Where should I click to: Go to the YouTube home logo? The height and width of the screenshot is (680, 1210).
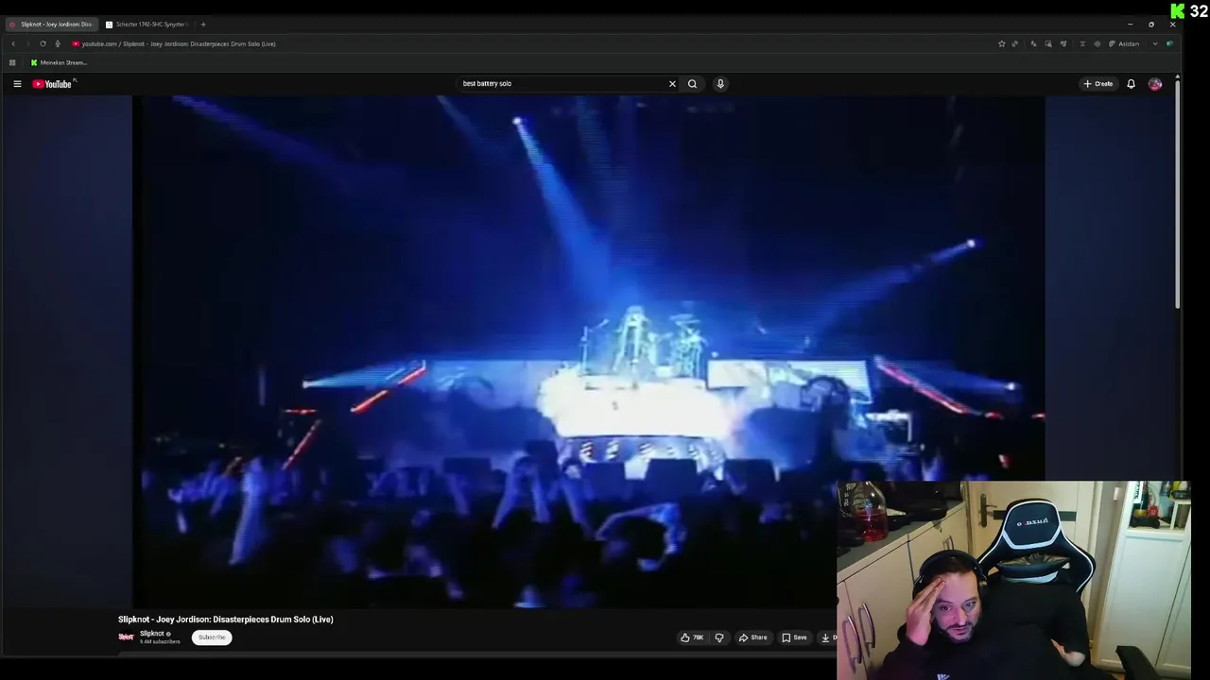click(x=53, y=84)
